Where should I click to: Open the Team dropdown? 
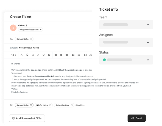click(x=126, y=25)
